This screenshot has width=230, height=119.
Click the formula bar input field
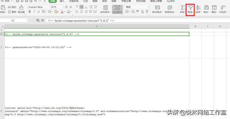(x=137, y=20)
